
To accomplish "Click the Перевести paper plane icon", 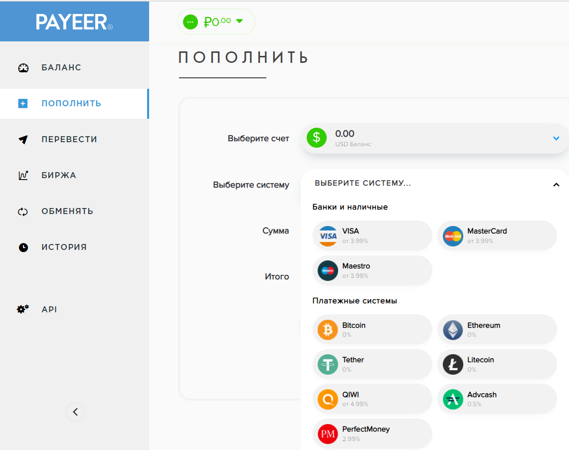I will (x=23, y=139).
